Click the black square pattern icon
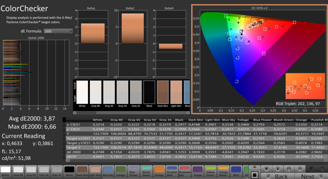Screen dimensions: 328x179 (254, 175)
